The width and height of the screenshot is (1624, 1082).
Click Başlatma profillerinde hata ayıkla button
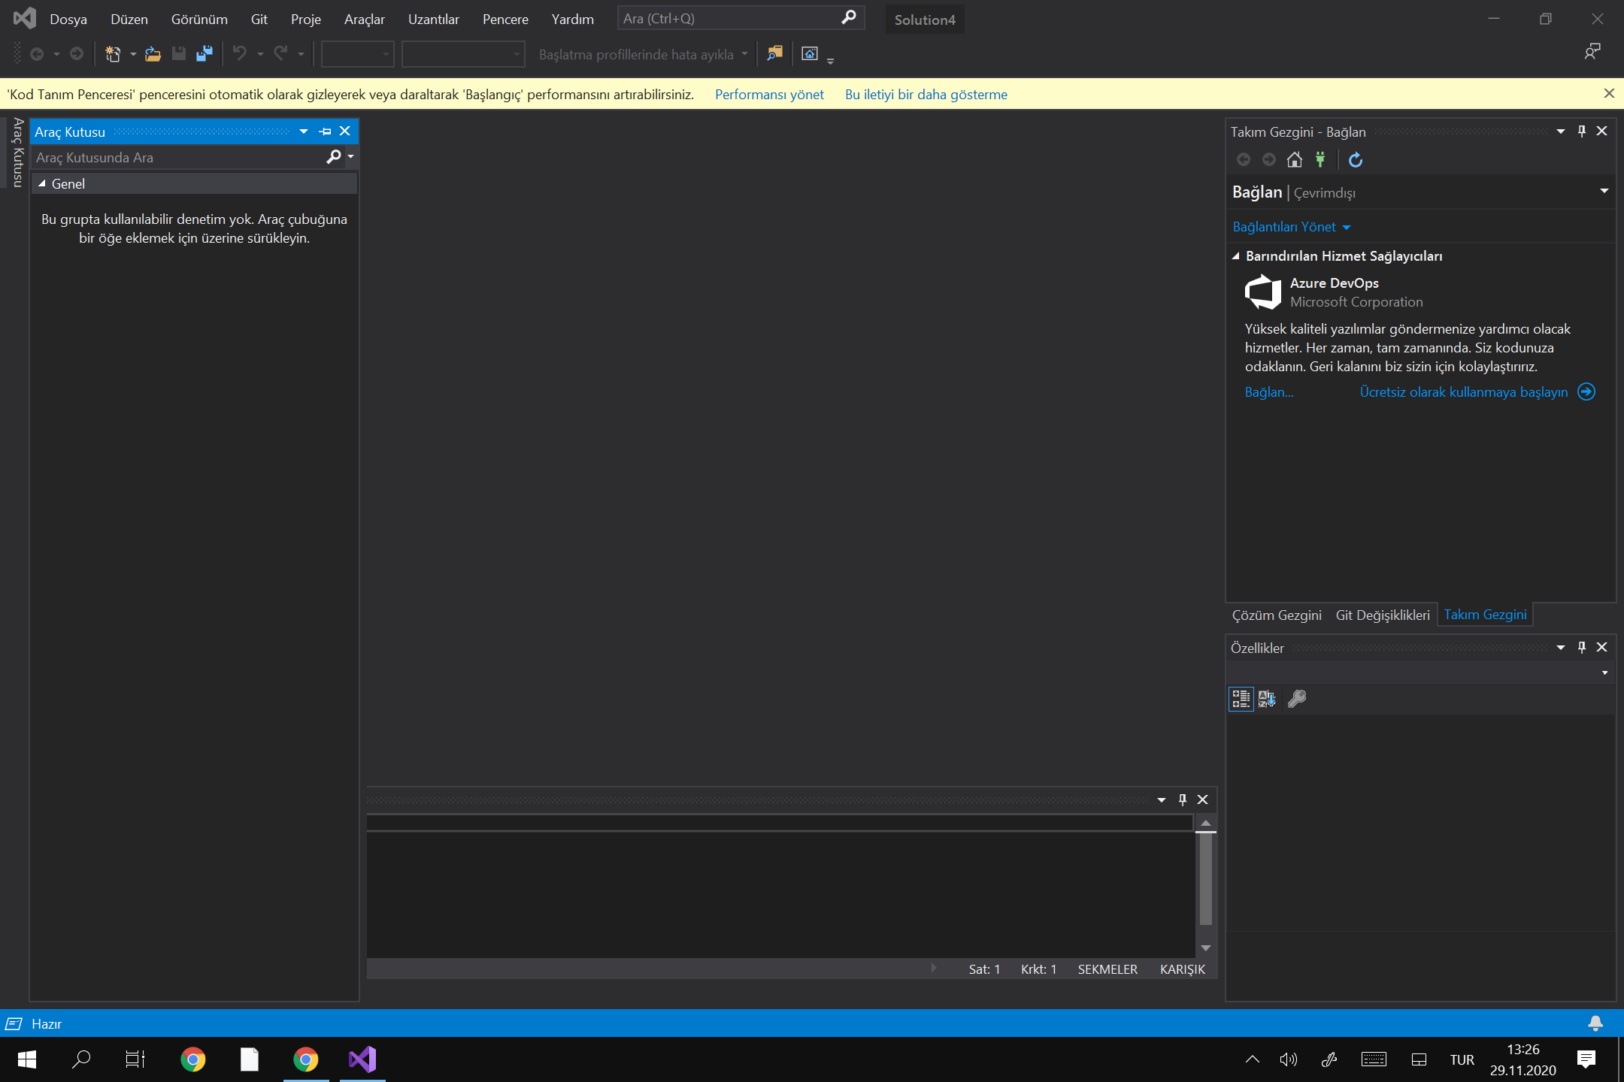point(636,54)
